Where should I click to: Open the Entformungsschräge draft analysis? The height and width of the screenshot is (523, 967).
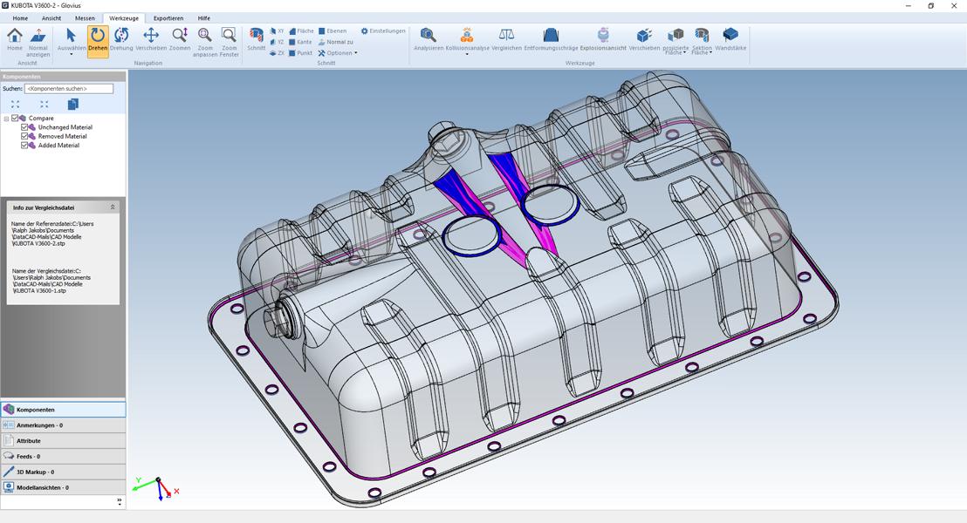[551, 40]
